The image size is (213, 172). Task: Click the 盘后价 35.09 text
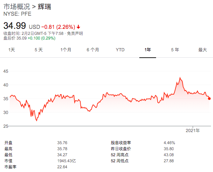(15, 38)
